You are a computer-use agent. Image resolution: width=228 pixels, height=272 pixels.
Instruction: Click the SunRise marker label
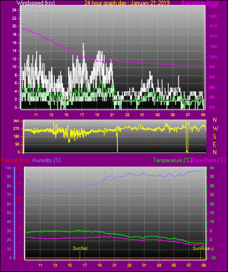(201, 248)
